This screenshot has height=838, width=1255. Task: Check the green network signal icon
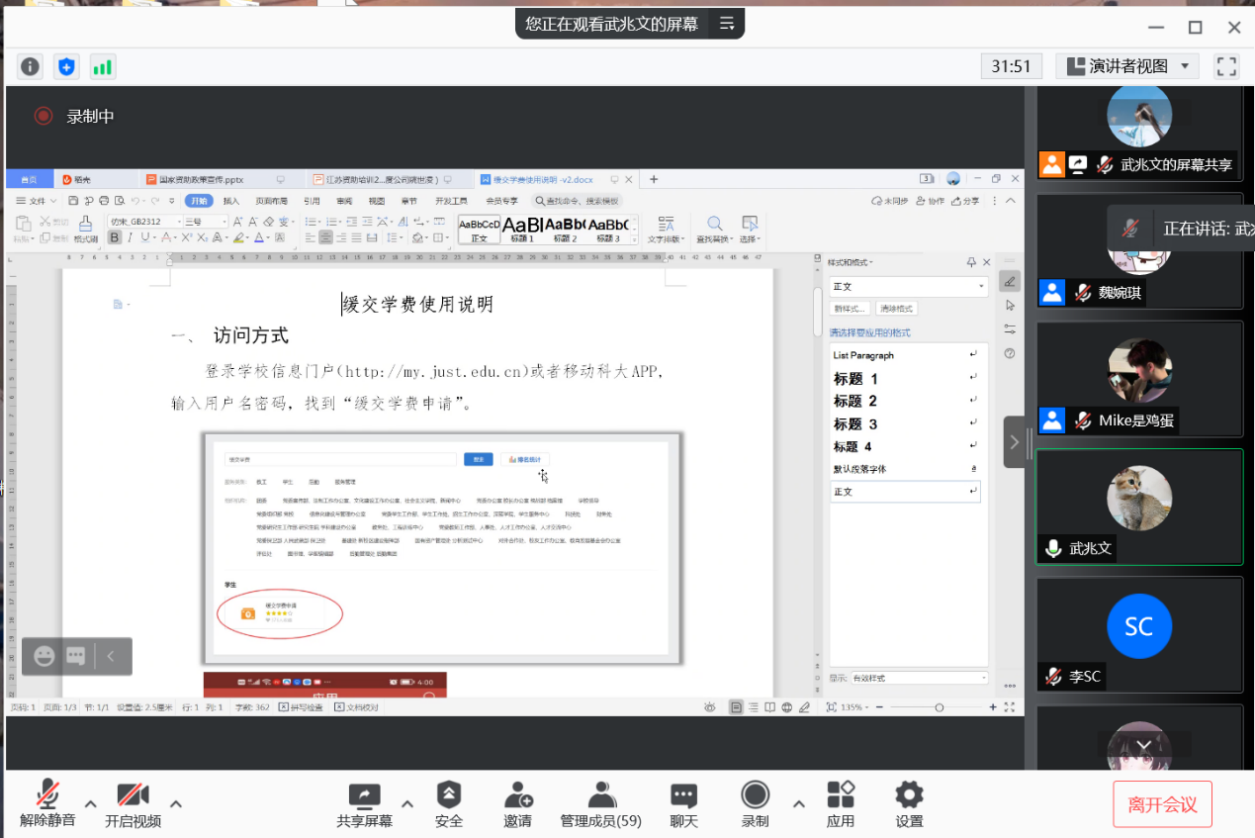point(102,66)
